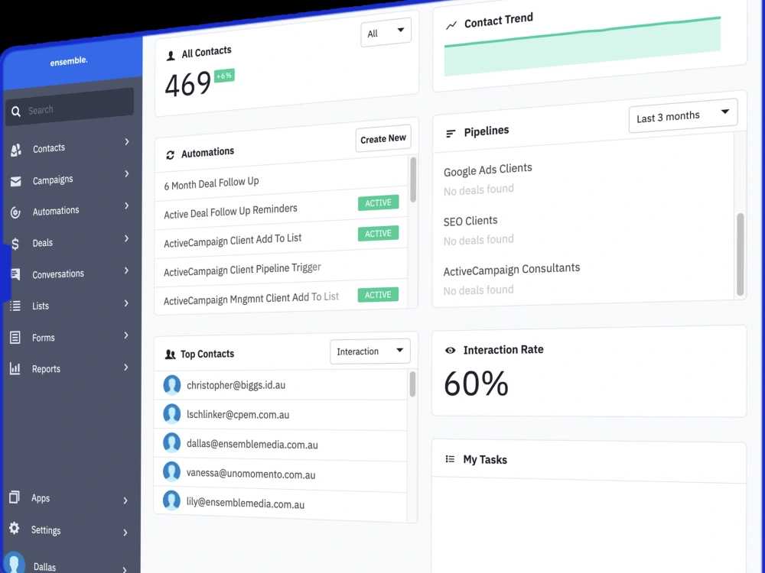Click avatar beside christopher@biggs.id.au
The width and height of the screenshot is (765, 573).
[x=171, y=384]
